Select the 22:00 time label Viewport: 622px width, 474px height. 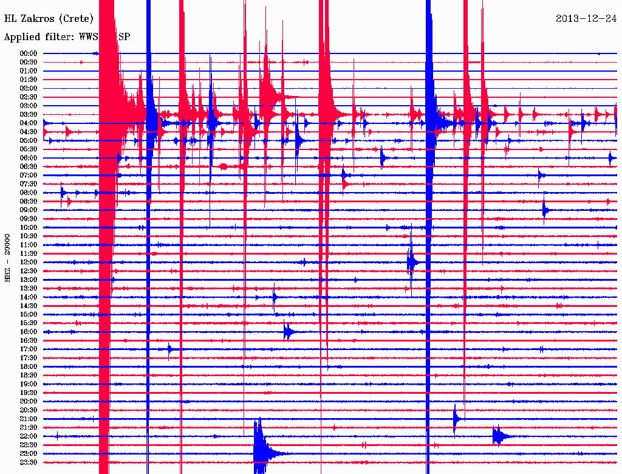tap(29, 436)
